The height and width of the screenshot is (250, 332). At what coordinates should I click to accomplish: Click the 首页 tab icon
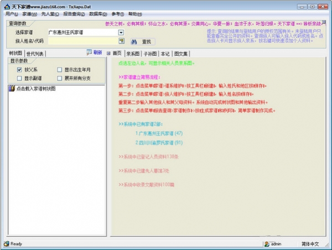point(108,53)
